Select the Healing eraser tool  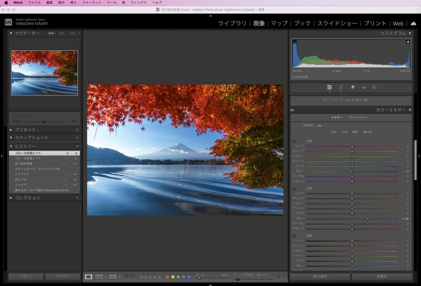pos(352,87)
